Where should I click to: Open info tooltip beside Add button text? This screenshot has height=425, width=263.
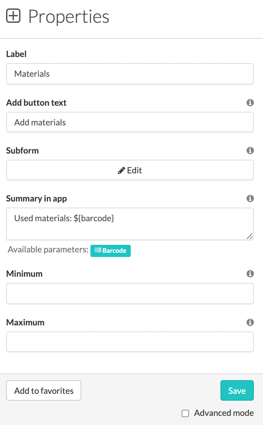(x=250, y=103)
